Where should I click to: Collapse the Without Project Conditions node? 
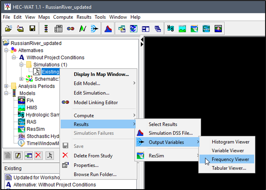tap(14, 57)
